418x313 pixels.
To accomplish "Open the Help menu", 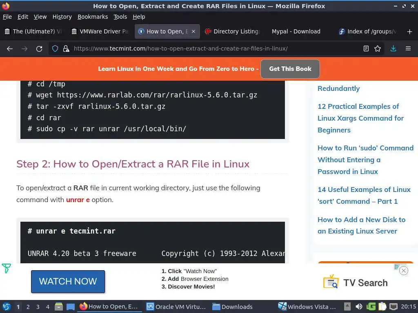I will pos(139,17).
